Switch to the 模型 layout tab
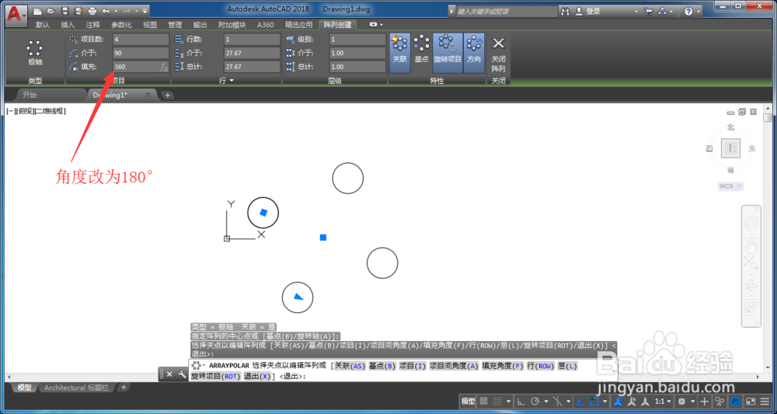This screenshot has width=777, height=414. pos(25,388)
